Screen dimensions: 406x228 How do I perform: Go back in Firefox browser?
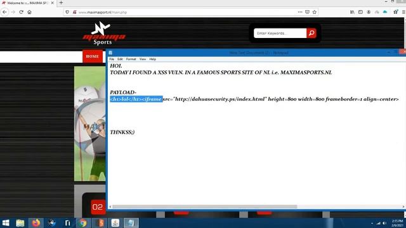(x=4, y=12)
